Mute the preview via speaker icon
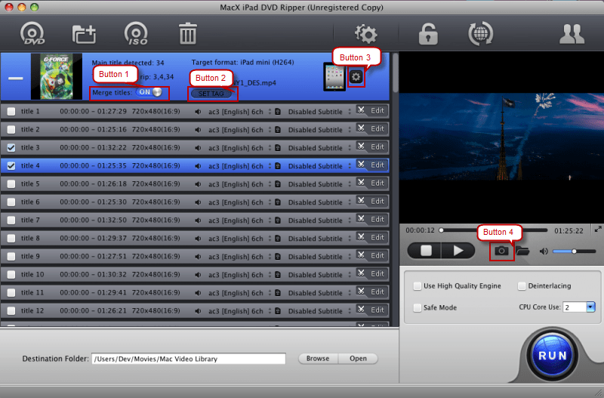604x398 pixels. tap(544, 251)
